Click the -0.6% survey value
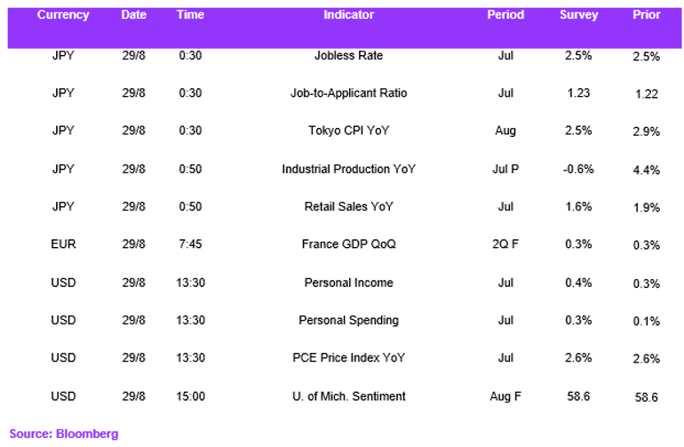This screenshot has height=447, width=684. point(578,169)
